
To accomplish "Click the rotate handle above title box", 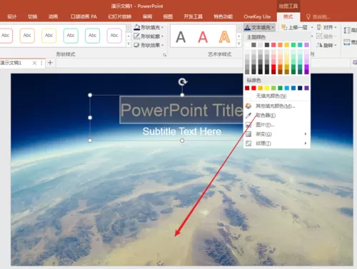I will [x=183, y=82].
